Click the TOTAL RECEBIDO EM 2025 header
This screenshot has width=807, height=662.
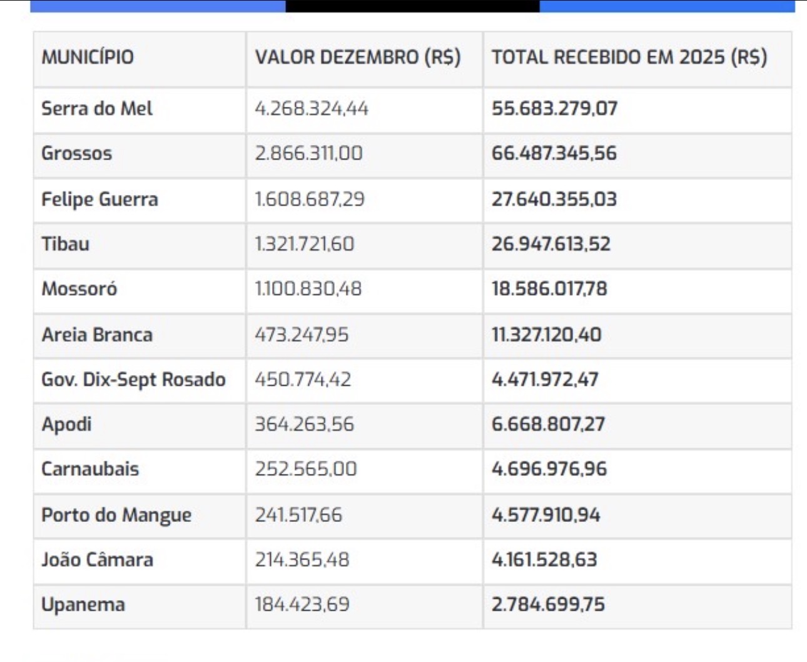point(629,57)
